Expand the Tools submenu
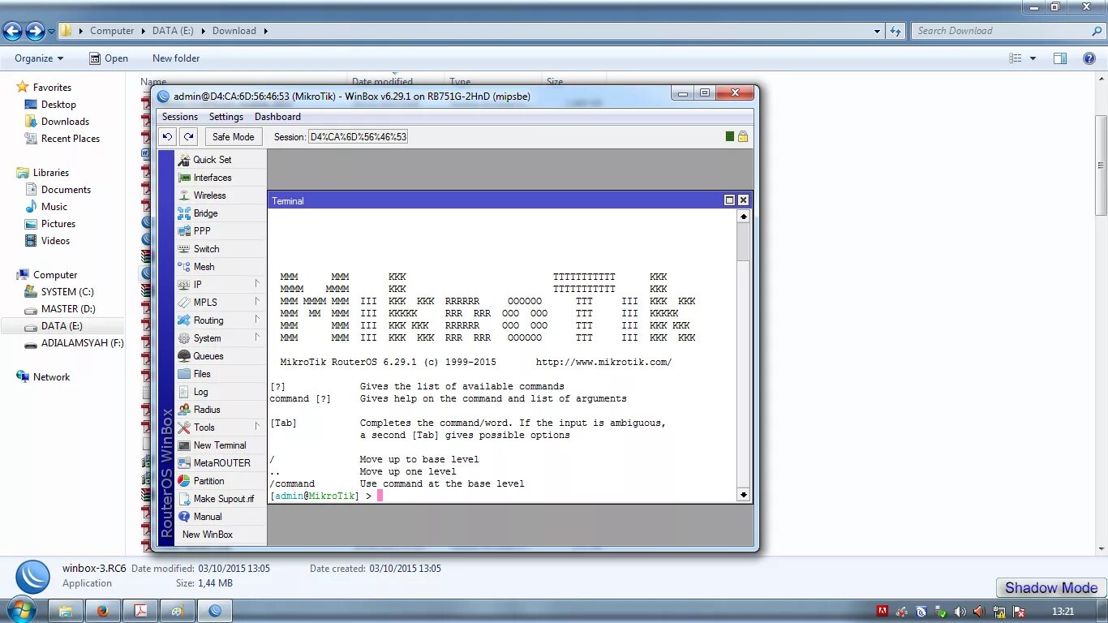Viewport: 1108px width, 623px height. coord(221,428)
